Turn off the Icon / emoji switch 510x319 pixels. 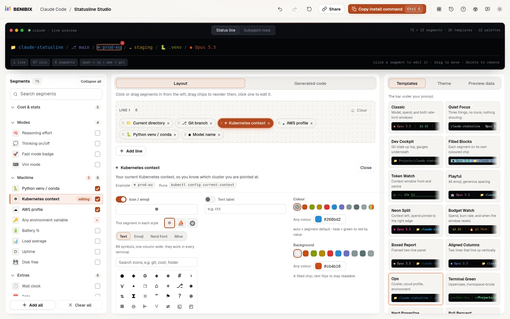click(121, 199)
